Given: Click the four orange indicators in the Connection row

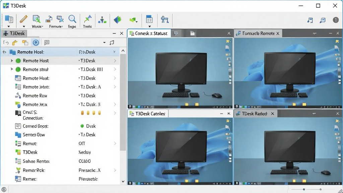Looking at the screenshot, I should [91, 113].
